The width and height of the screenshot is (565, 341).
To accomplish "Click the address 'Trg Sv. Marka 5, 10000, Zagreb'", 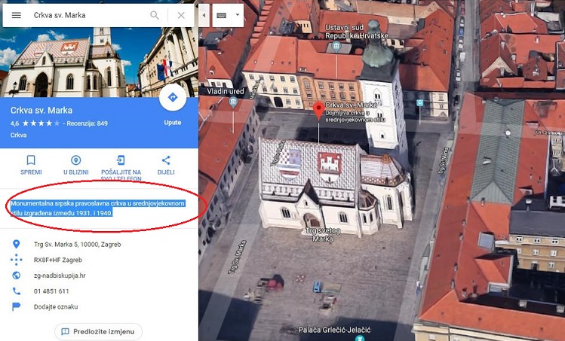I will tap(77, 244).
